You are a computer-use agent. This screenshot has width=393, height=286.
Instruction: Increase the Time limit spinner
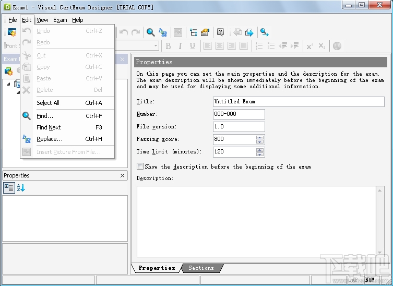260,150
